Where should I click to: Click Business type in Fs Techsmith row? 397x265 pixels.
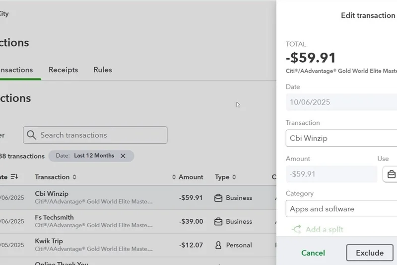(239, 221)
